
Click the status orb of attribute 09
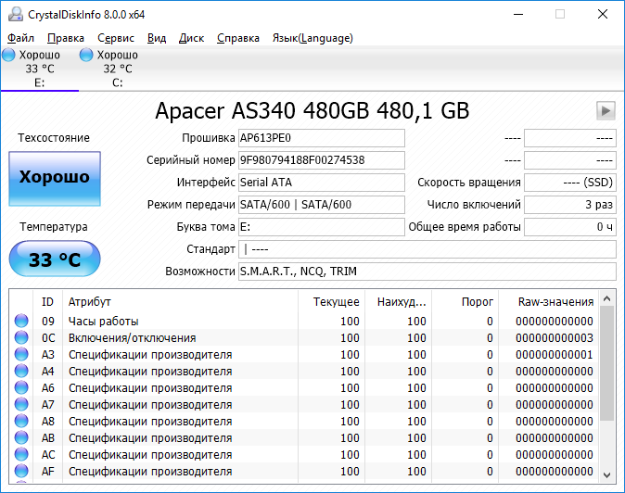point(21,321)
